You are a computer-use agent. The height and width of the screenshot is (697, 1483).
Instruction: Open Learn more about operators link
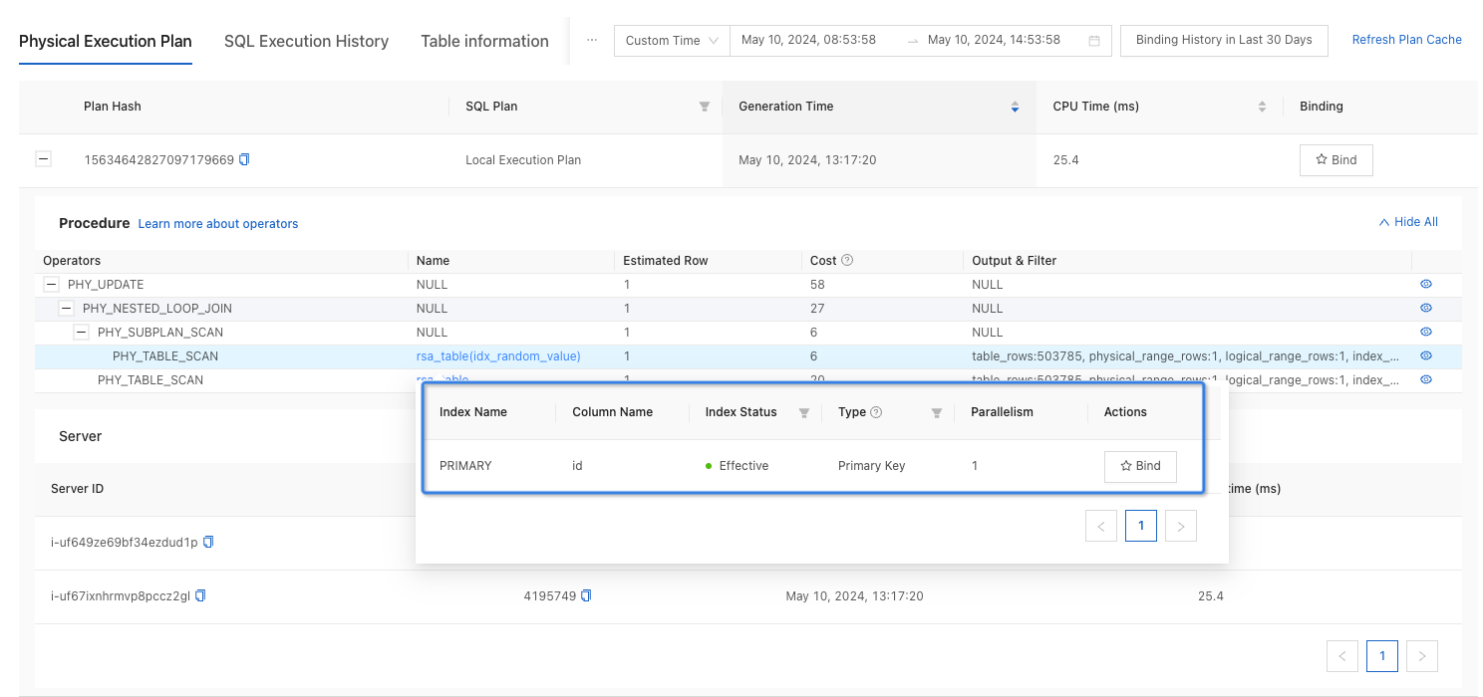click(x=218, y=224)
